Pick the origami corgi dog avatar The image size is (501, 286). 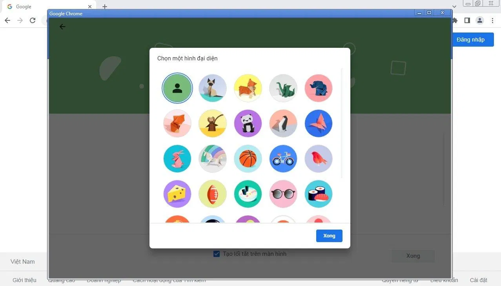pos(248,88)
